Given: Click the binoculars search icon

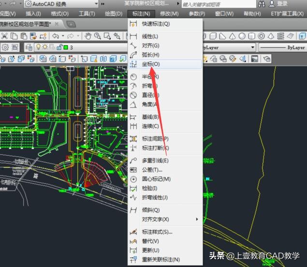Looking at the screenshot, I should (x=262, y=3).
